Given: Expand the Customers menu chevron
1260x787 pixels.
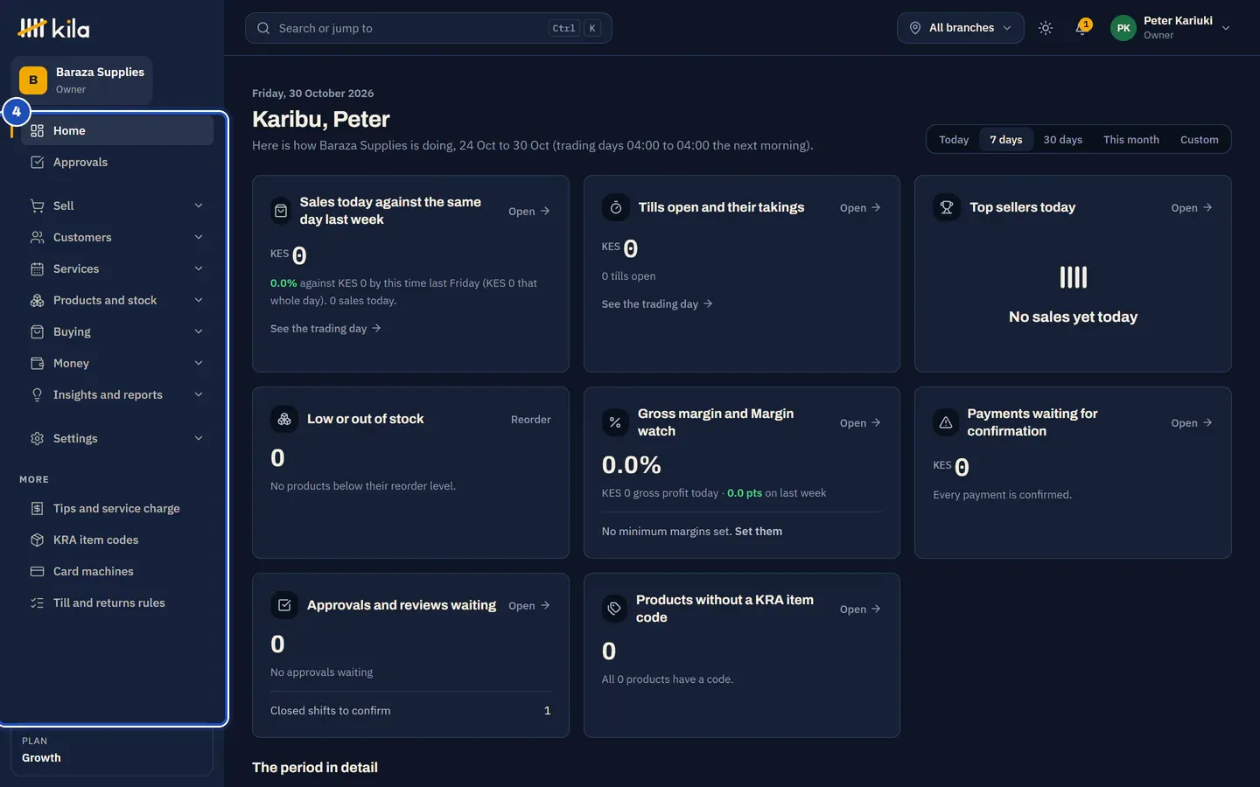Looking at the screenshot, I should [x=199, y=237].
